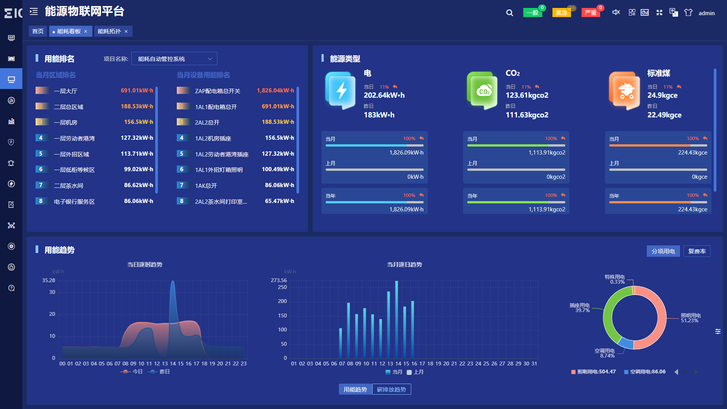Toggle the 昨日 legend series

159,372
